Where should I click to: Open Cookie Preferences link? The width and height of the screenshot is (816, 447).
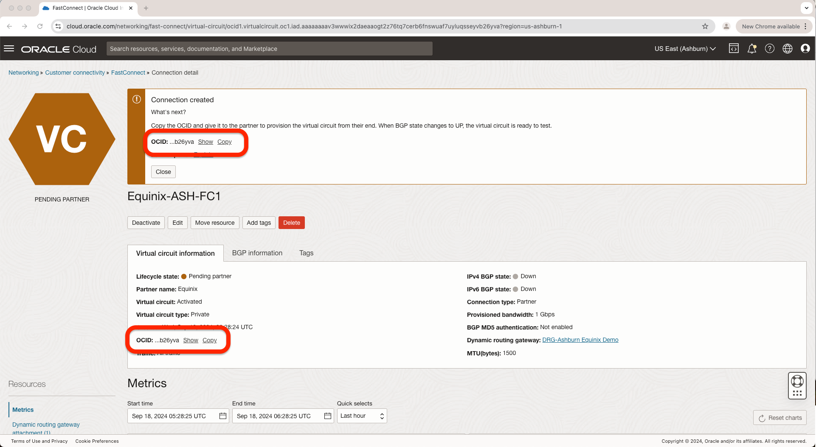(97, 441)
